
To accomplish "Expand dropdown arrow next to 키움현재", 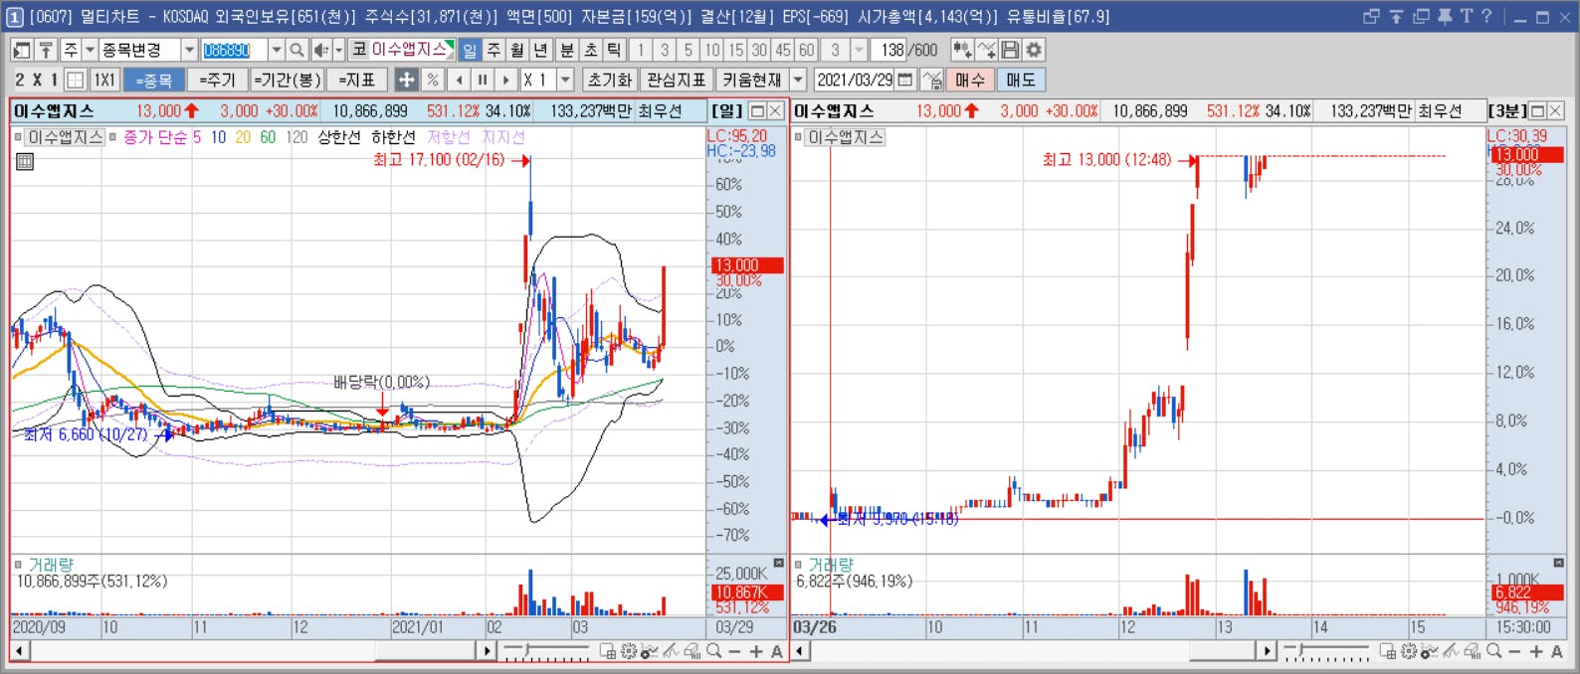I will [799, 80].
